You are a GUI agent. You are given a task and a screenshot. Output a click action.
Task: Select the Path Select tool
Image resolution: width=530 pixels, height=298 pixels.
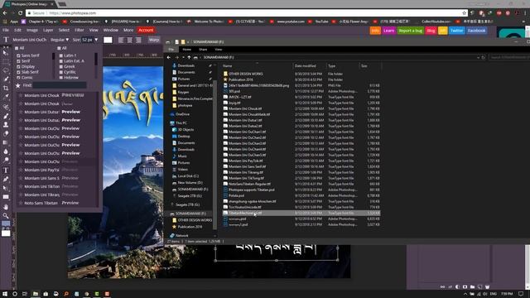pyautogui.click(x=6, y=188)
